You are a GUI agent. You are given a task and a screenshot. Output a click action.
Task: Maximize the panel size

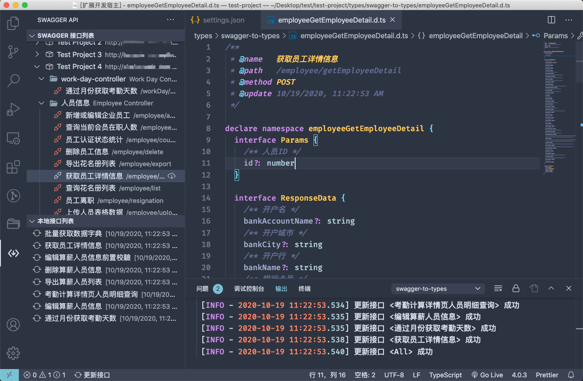[x=551, y=289]
